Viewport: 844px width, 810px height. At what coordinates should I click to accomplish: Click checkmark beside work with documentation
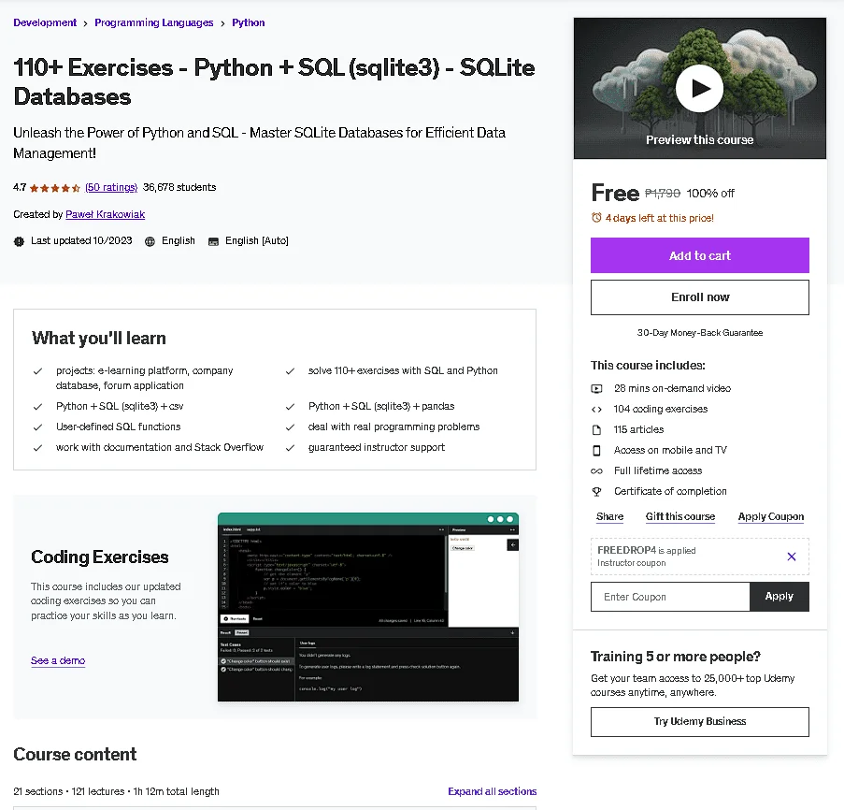point(37,447)
